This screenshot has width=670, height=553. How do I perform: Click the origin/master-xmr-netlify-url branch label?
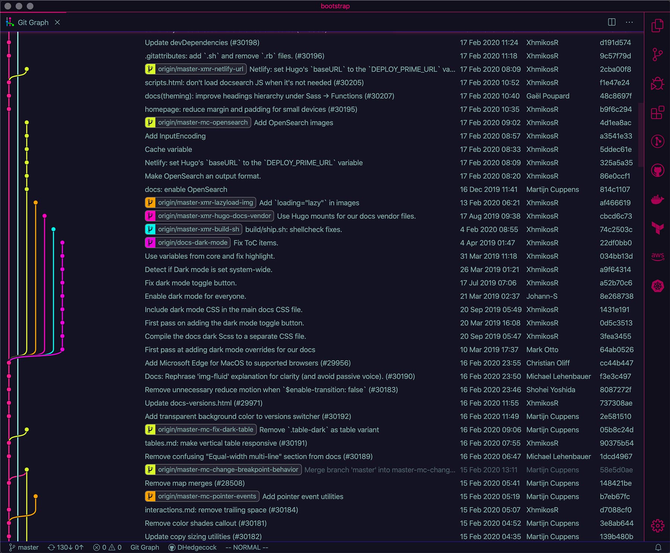[x=195, y=69]
